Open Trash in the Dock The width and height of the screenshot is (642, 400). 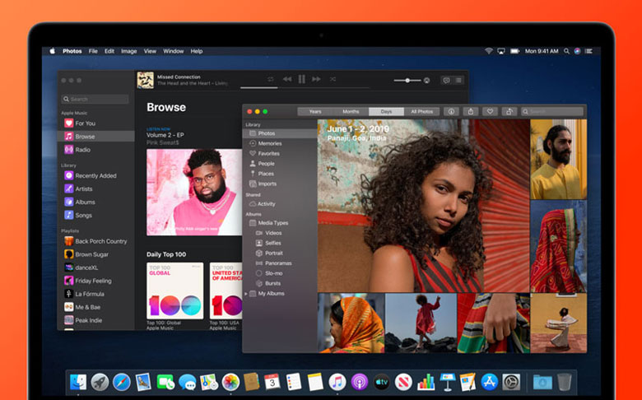pyautogui.click(x=564, y=382)
